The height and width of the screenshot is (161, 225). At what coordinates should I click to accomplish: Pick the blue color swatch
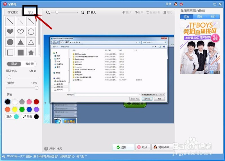(29, 109)
